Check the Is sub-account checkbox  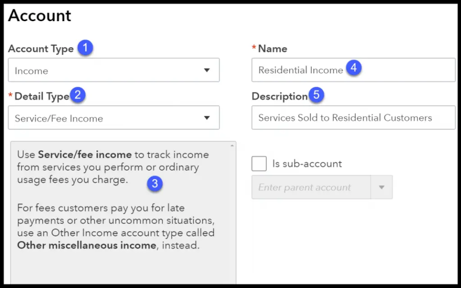click(x=259, y=163)
